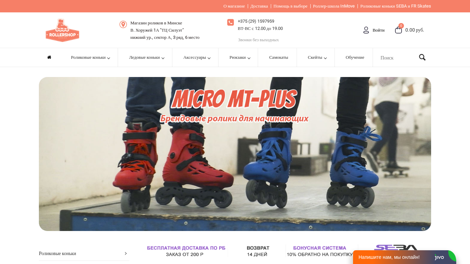Image resolution: width=470 pixels, height=264 pixels.
Task: Open the Обучение menu item
Action: click(x=355, y=57)
